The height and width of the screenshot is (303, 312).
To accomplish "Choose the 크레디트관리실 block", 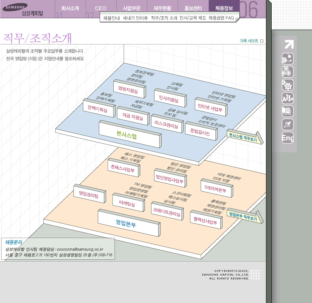I will 167,211.
